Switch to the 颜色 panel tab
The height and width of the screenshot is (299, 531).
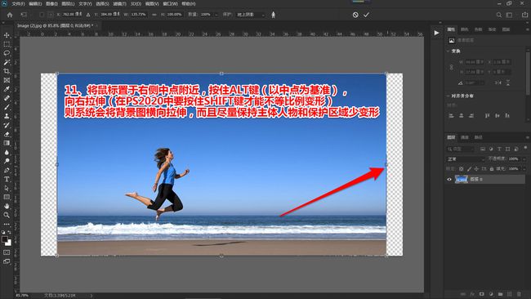[x=464, y=29]
